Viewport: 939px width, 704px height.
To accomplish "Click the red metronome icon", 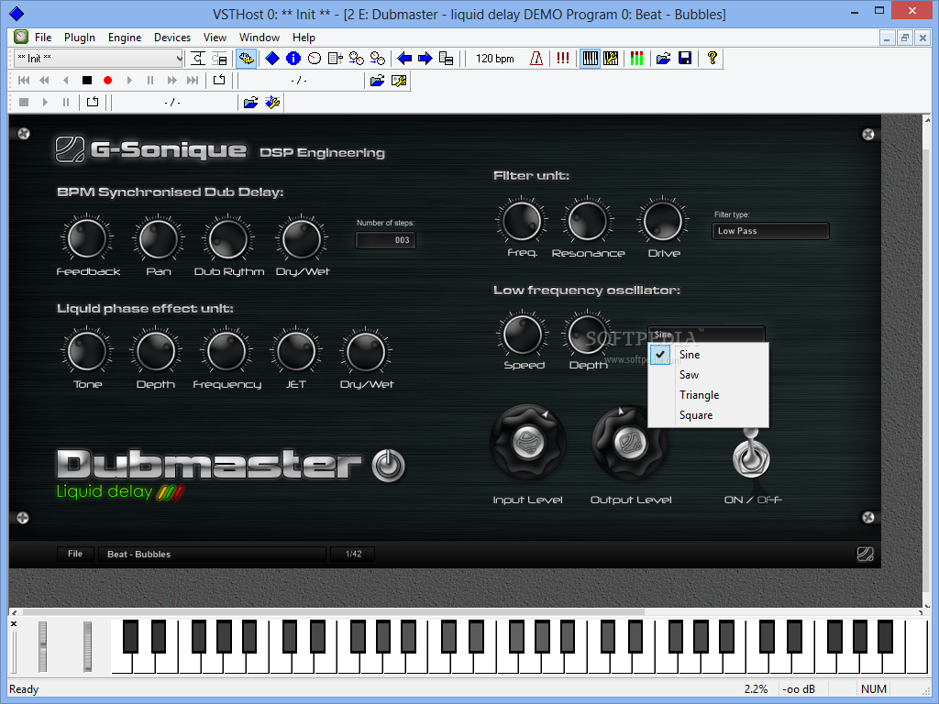I will pos(536,58).
